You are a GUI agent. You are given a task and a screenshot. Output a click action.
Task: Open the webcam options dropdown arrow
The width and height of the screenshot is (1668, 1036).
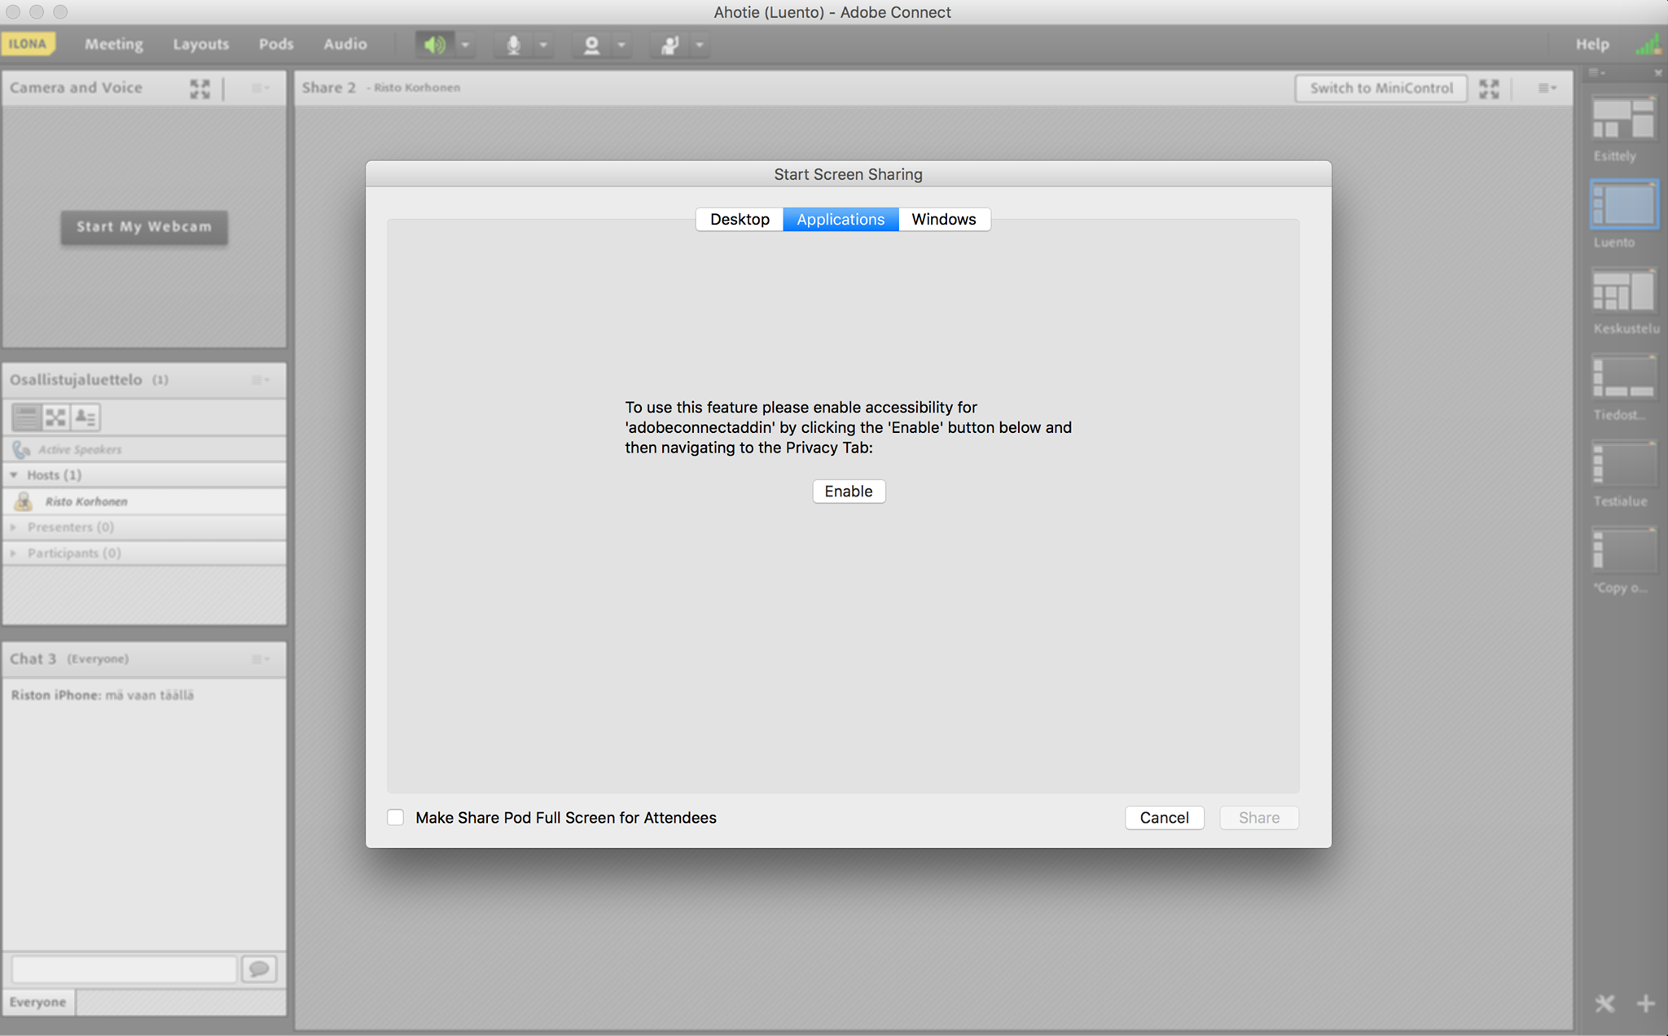(621, 45)
